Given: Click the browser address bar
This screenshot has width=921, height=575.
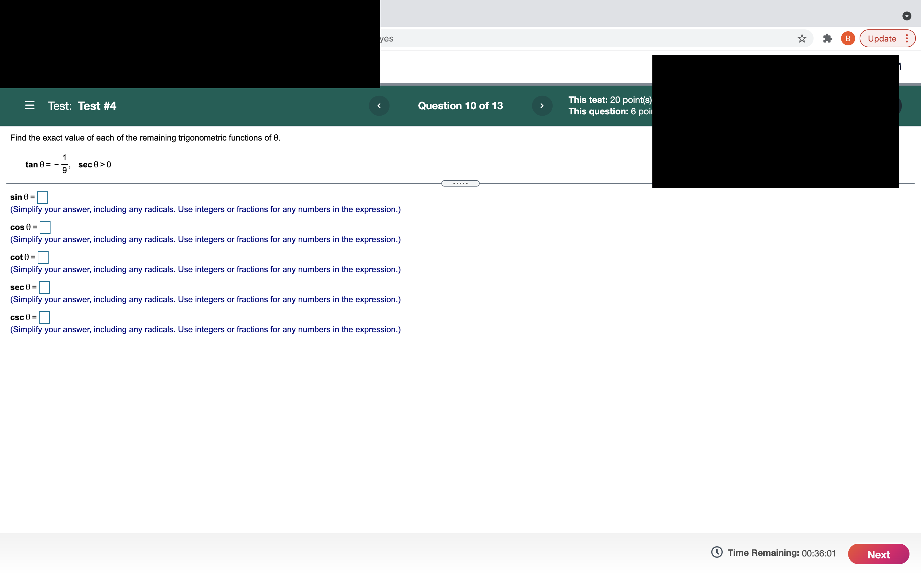Looking at the screenshot, I should point(571,38).
